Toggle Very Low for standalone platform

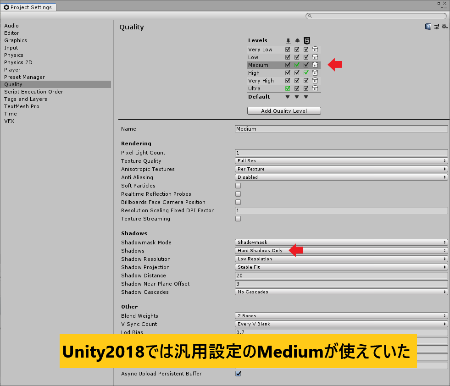click(288, 50)
